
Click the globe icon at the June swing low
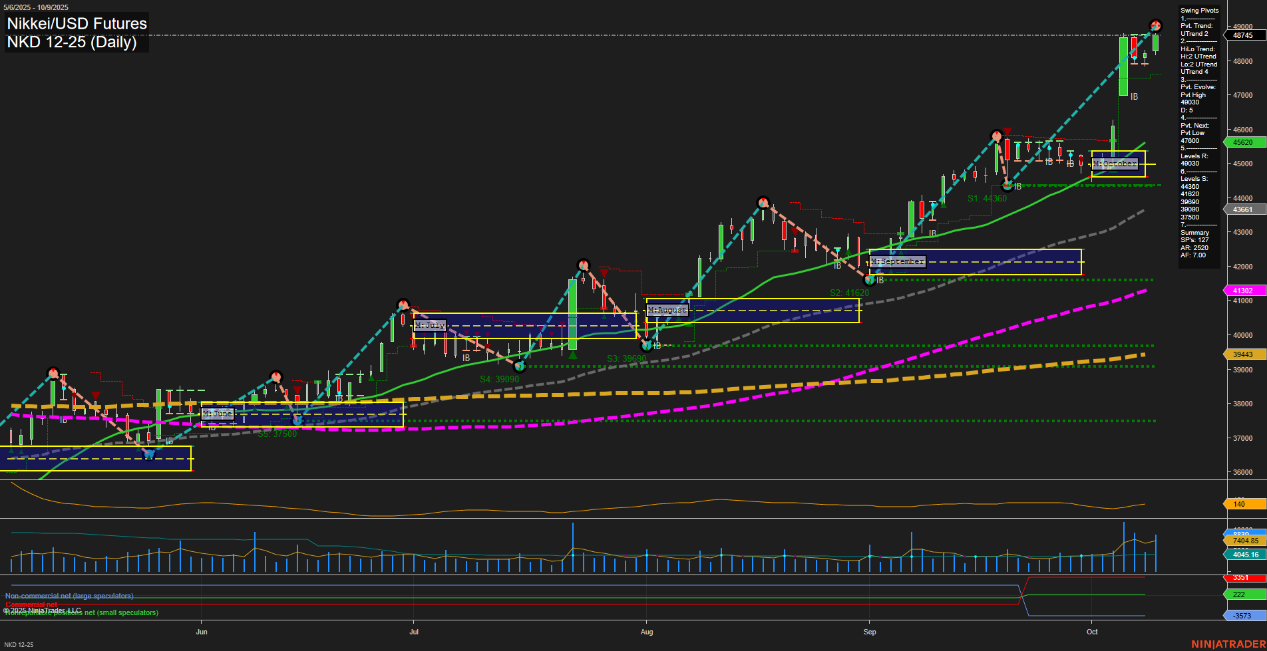[296, 420]
